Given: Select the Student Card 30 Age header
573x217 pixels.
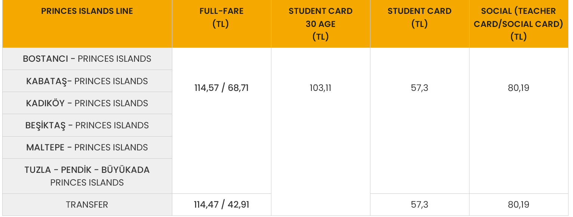Looking at the screenshot, I should tap(320, 24).
